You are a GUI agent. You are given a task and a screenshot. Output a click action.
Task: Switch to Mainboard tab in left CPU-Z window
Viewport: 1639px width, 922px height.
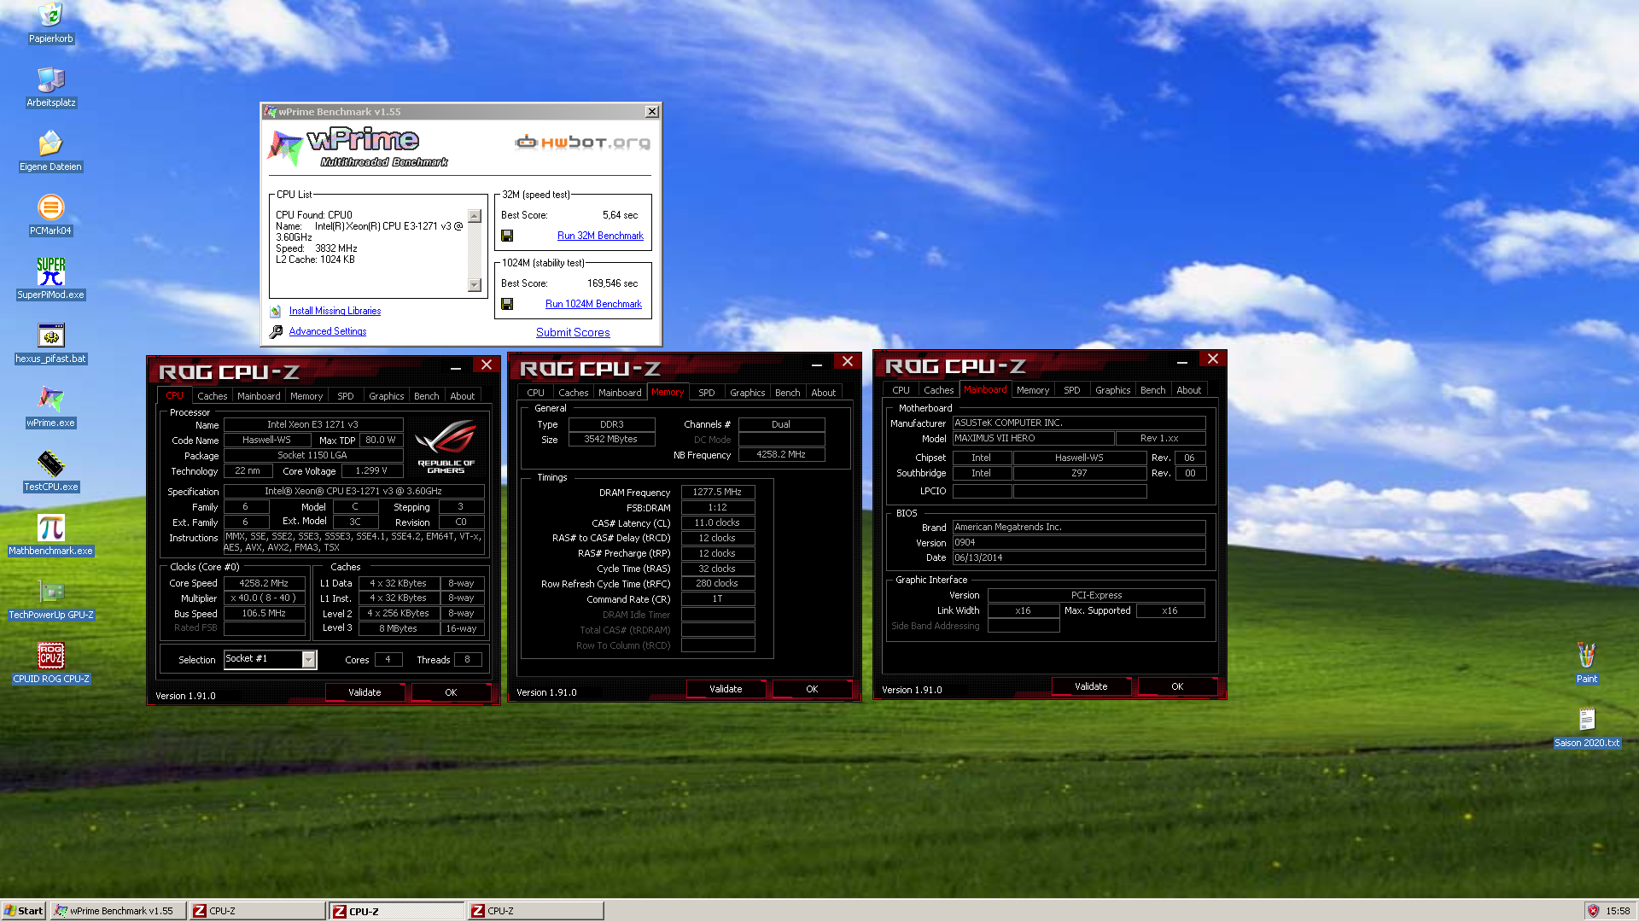click(259, 396)
